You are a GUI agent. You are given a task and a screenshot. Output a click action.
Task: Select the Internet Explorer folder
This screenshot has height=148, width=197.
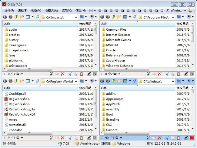(118, 35)
